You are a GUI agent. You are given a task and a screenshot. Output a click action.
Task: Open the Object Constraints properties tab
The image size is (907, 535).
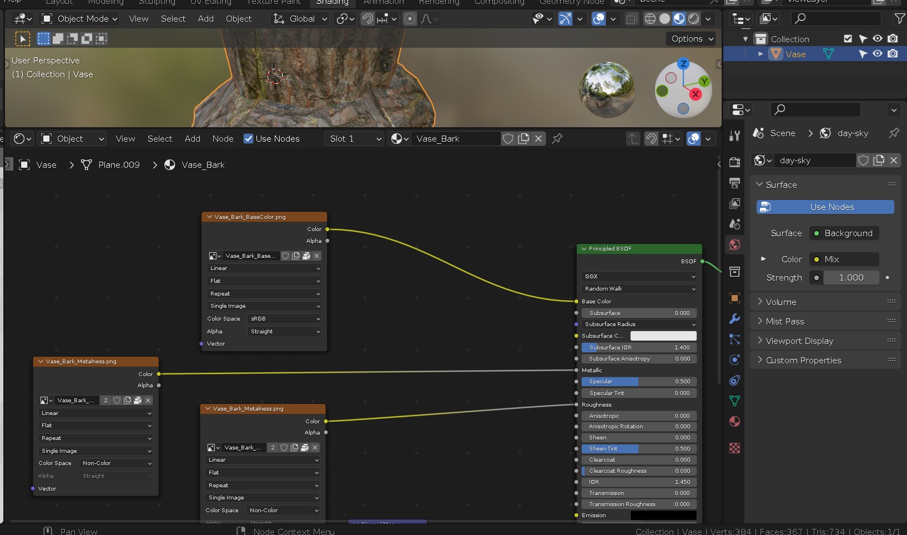(734, 381)
